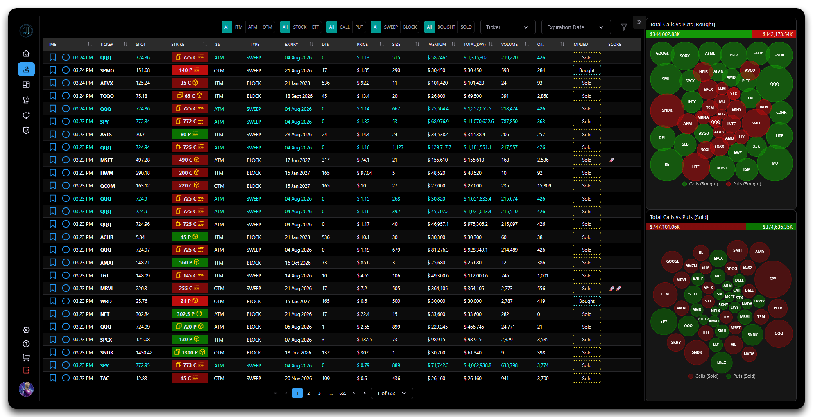Toggle CALL filter

coord(345,27)
